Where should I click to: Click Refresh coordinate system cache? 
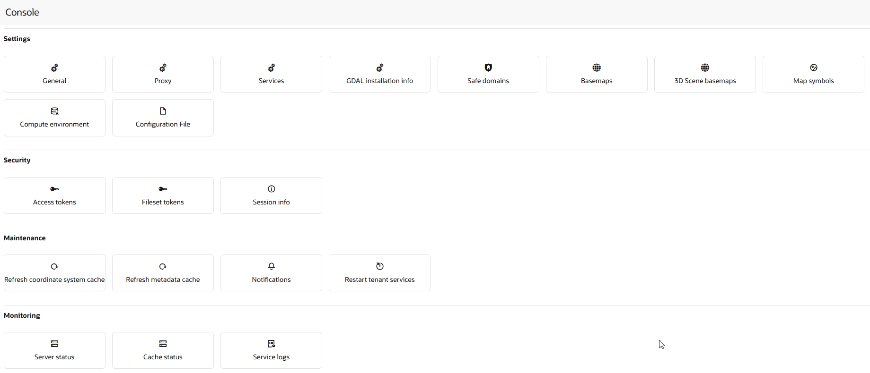54,273
